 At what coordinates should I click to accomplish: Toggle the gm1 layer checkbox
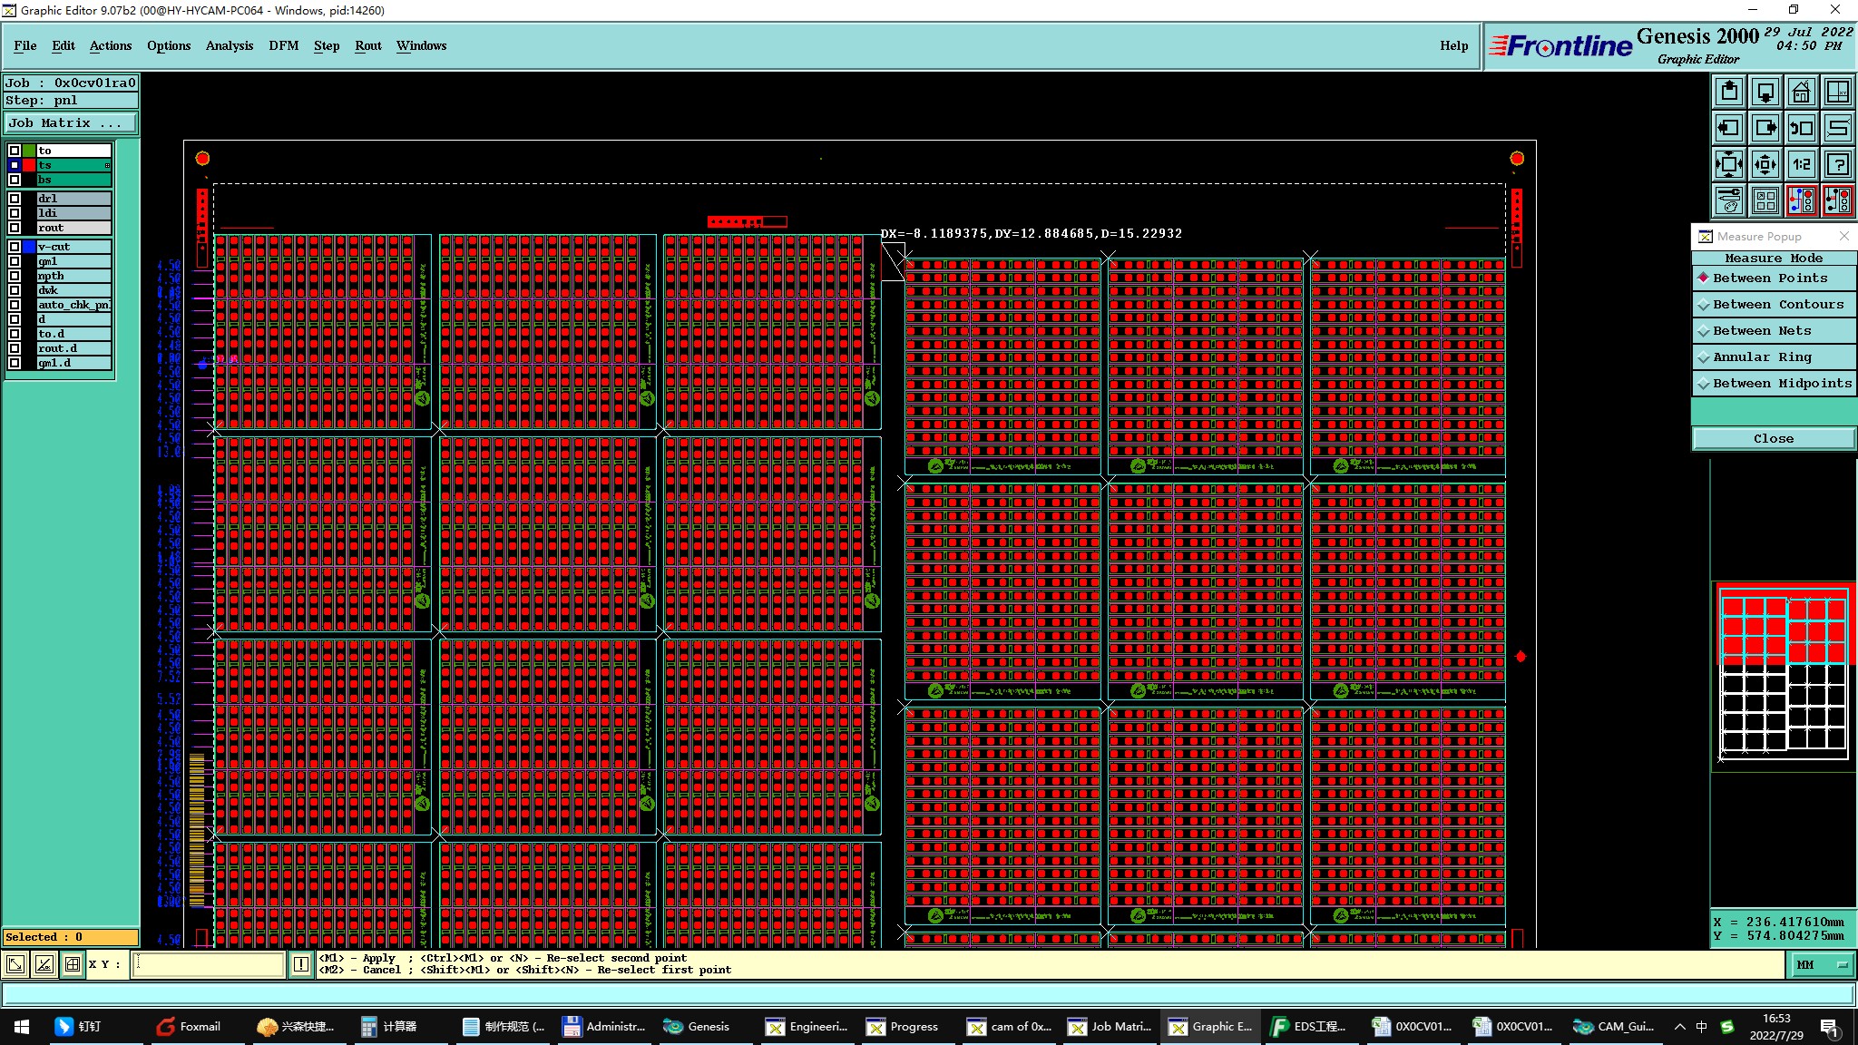tap(15, 261)
